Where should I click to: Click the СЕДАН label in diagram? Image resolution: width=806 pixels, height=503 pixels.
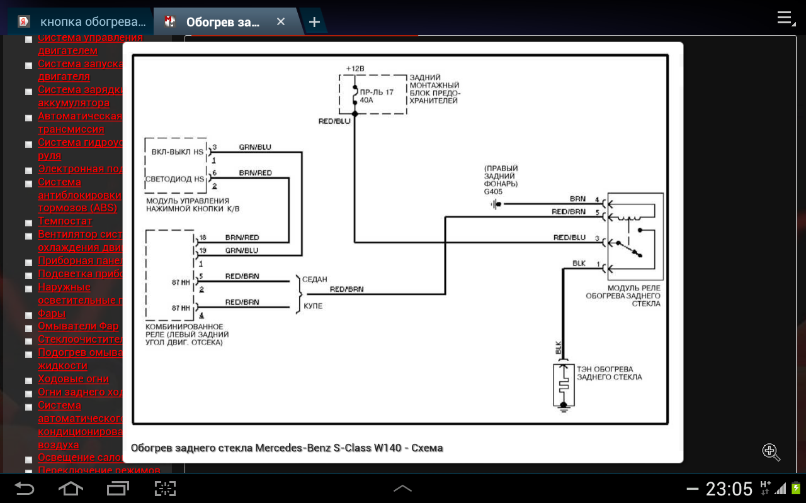315,279
